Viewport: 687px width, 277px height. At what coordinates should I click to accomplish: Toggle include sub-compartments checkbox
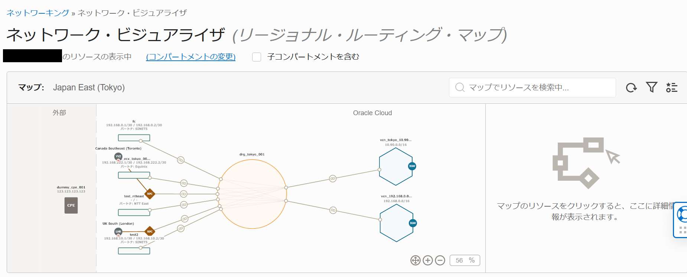(257, 57)
